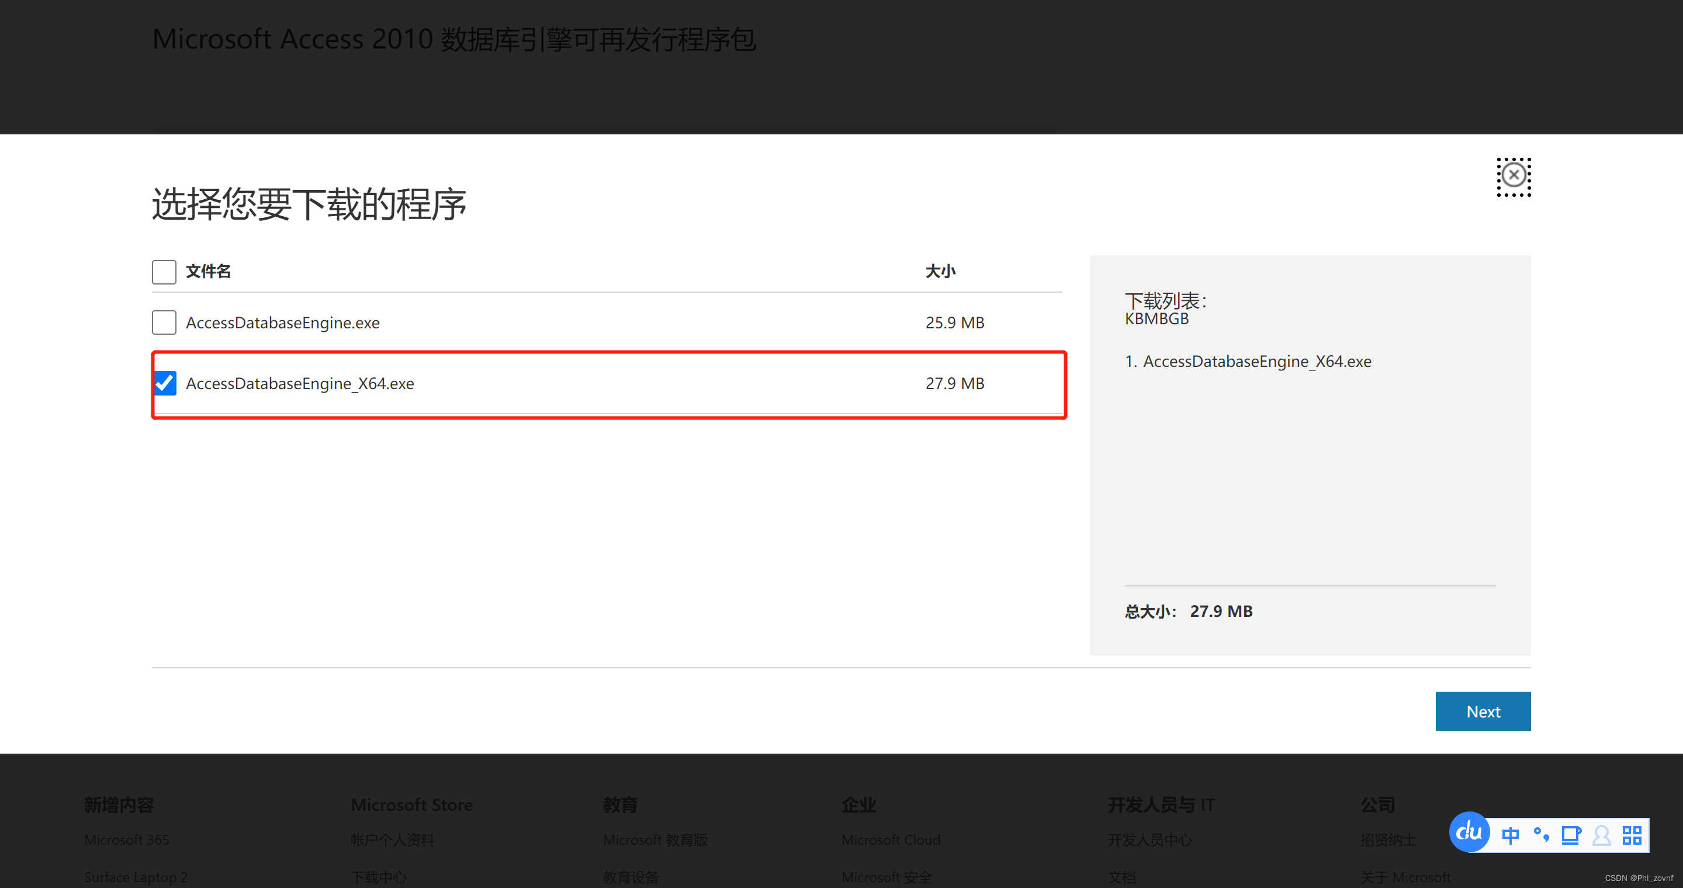Open 帐户个人资料 under Microsoft Store

pyautogui.click(x=393, y=840)
